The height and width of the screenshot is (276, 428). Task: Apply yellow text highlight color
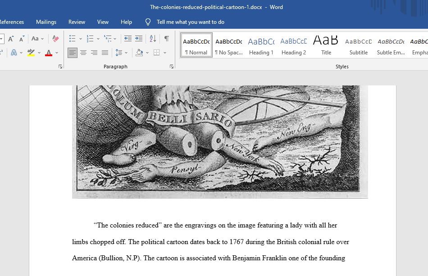click(x=31, y=53)
